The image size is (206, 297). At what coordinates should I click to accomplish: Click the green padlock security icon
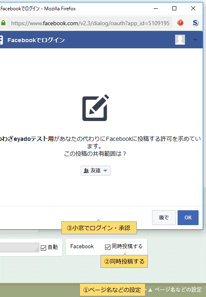pyautogui.click(x=3, y=23)
